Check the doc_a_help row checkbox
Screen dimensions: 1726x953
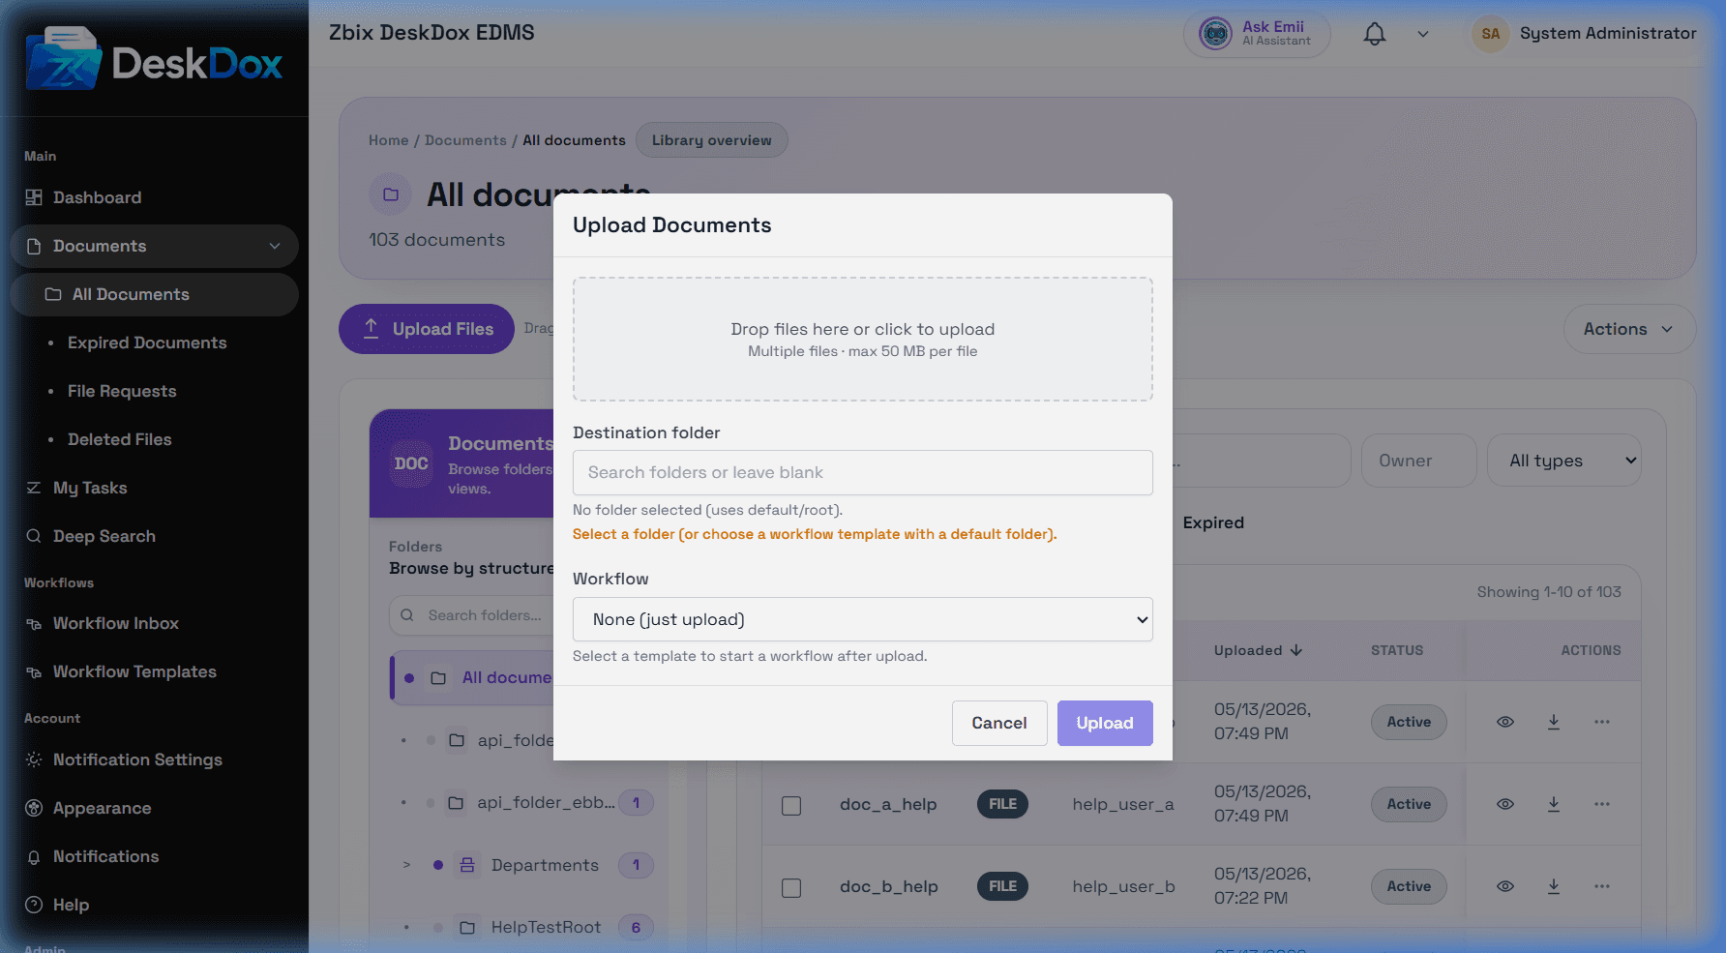791,805
